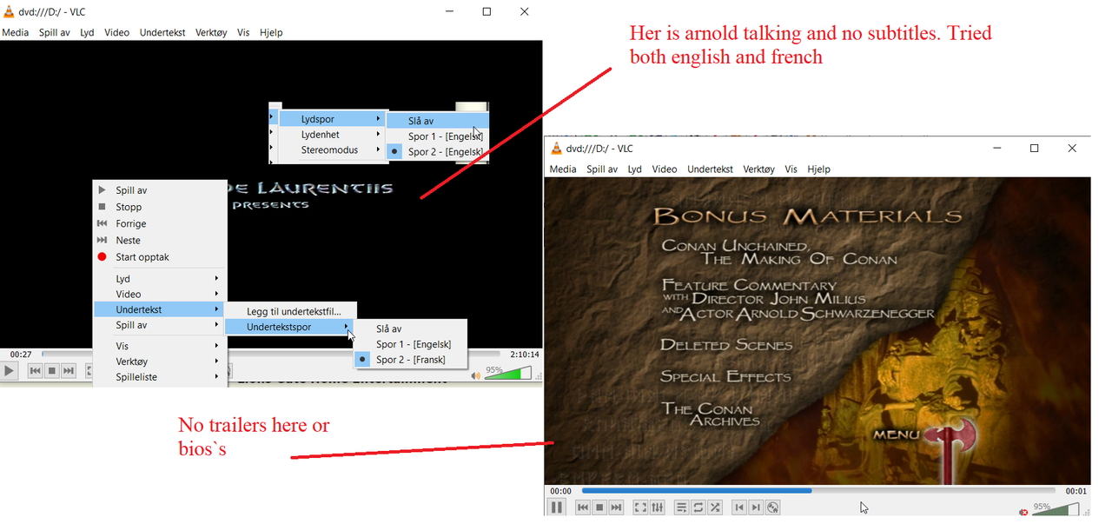Skip to next media in right VLC window
The width and height of the screenshot is (1112, 524).
(616, 507)
